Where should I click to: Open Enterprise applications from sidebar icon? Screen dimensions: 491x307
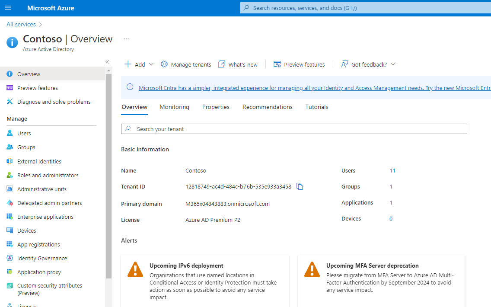pos(10,217)
